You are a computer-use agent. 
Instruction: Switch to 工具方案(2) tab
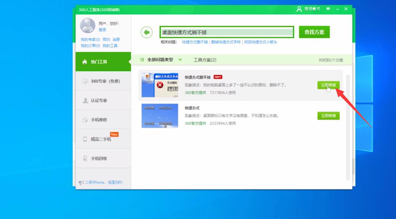(x=205, y=60)
